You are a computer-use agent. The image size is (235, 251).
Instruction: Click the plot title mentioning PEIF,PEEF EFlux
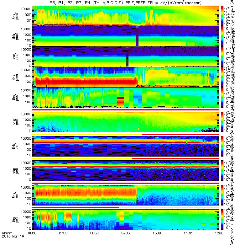tap(126, 3)
